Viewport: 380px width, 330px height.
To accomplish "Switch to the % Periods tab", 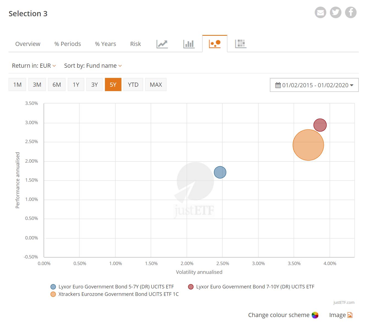I will [68, 44].
